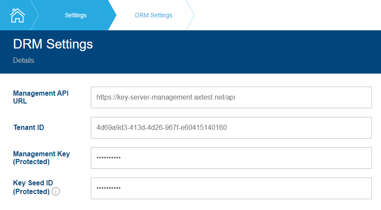Click the masked dots in Management Key
Viewport: 381px width, 210px height.
(109, 158)
